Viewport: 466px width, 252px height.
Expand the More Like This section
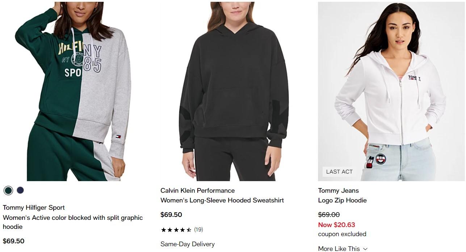(343, 248)
